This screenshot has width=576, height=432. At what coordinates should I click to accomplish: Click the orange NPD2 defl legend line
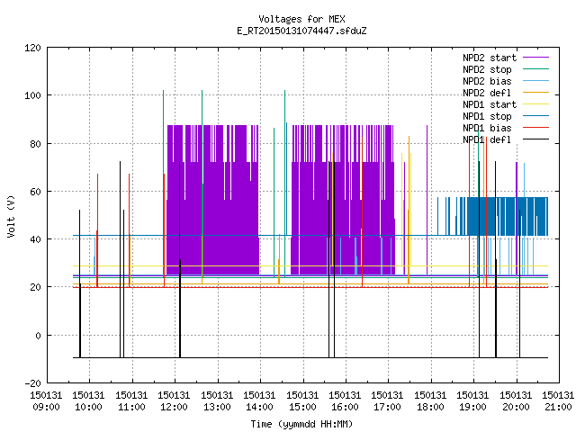pyautogui.click(x=535, y=92)
